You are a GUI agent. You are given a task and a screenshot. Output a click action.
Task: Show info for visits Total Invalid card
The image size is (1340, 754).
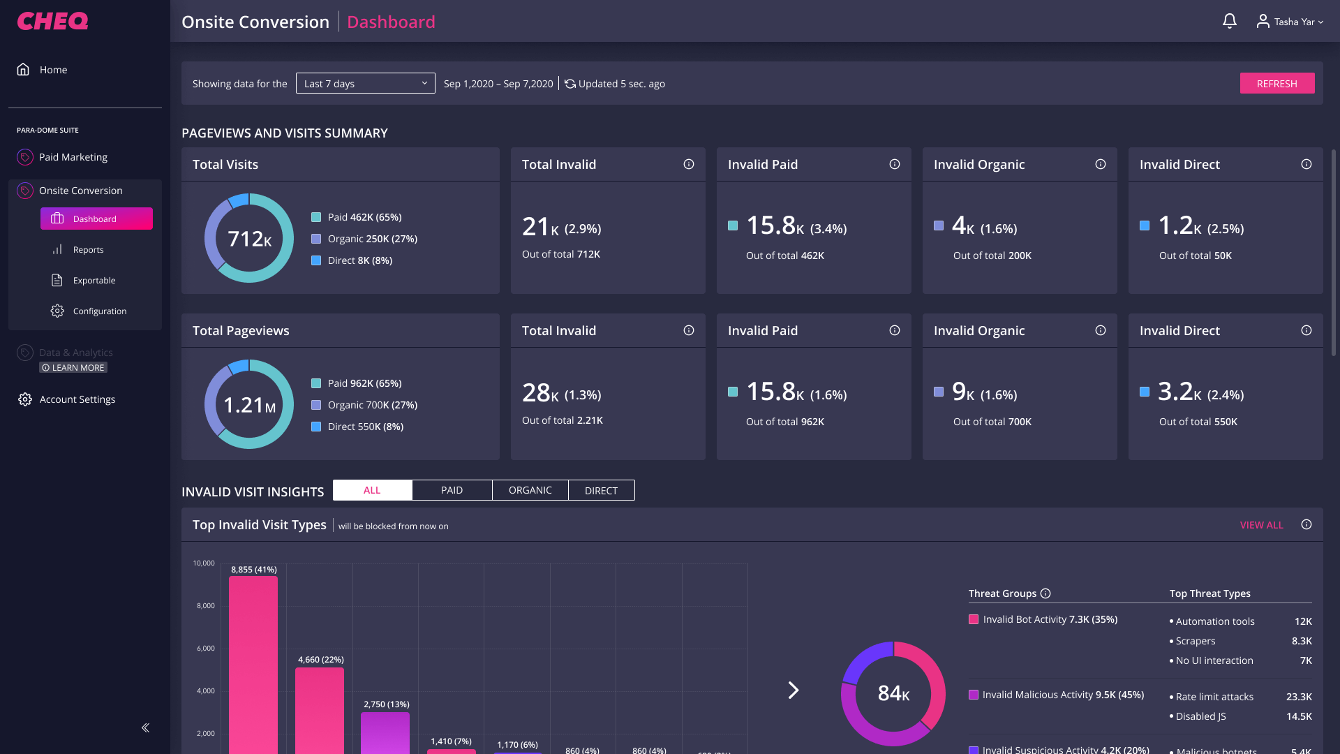689,164
